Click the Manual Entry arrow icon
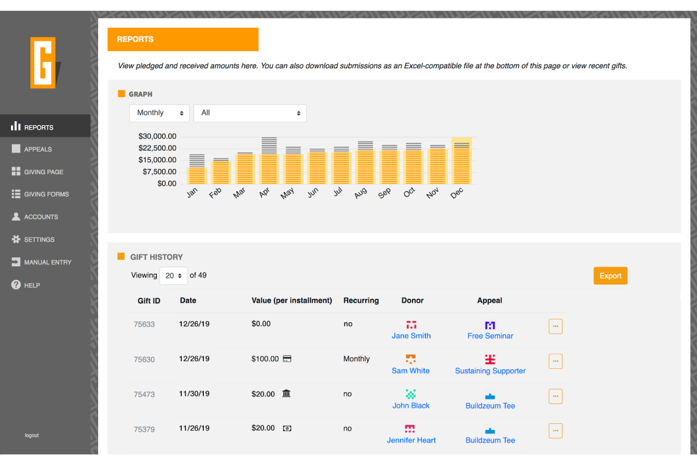697x465 pixels. tap(16, 262)
